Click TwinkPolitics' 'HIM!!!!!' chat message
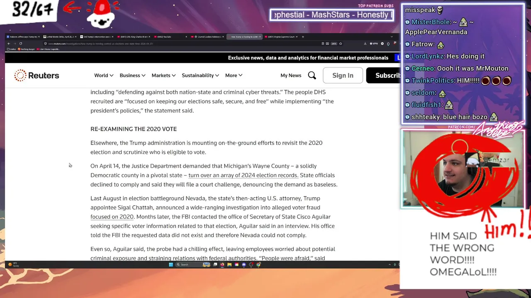531x298 pixels. tap(468, 81)
